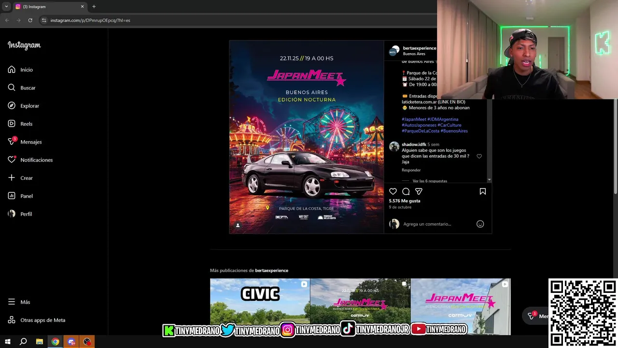This screenshot has height=348, width=618.
Task: Click hashtag #JDMArgentina
Action: 443,119
